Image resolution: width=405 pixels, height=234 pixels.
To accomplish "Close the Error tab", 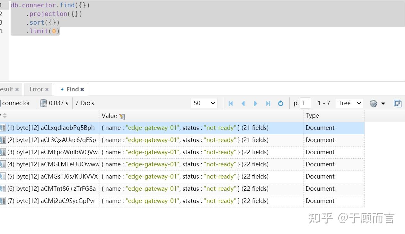I will point(47,89).
